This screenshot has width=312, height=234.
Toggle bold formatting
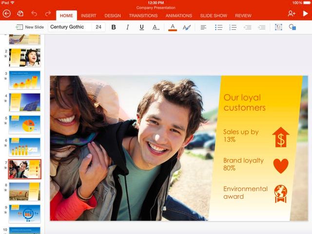(x=114, y=27)
